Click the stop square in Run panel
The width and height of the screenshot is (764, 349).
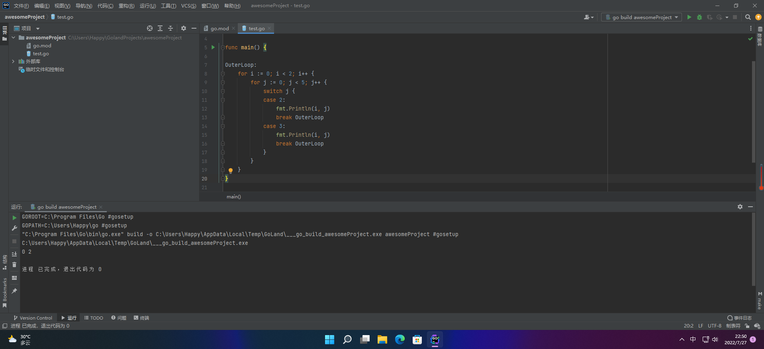[x=14, y=241]
